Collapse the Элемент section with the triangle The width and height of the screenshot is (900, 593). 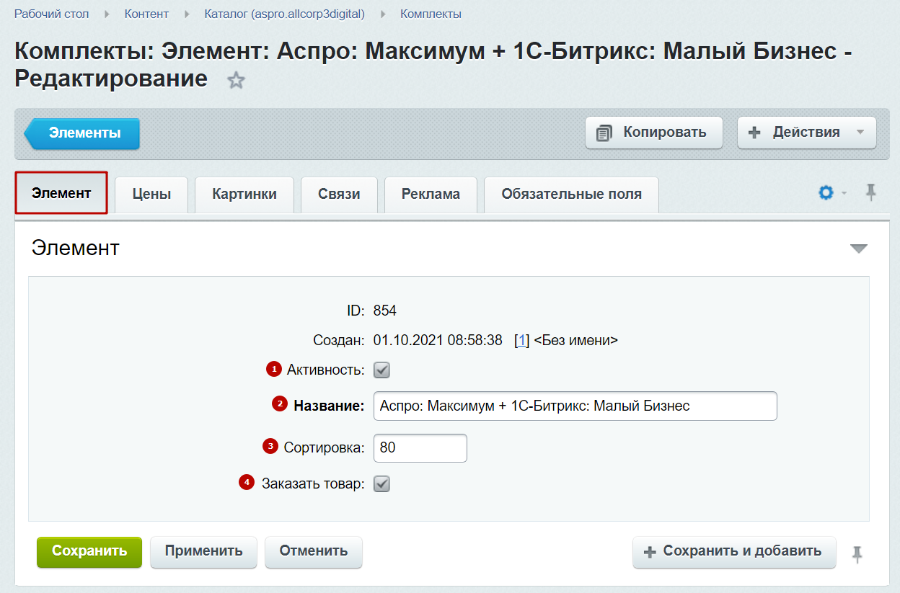[858, 249]
